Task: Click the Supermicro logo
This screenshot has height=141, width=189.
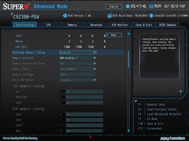Action: click(x=16, y=6)
